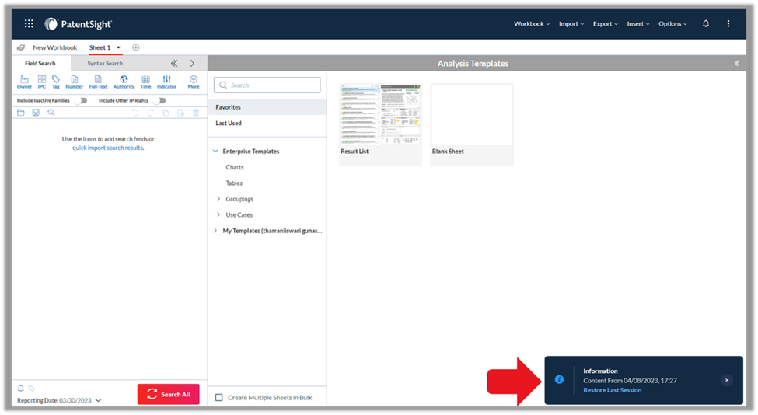
Task: Toggle Include Other IP Rights switch
Action: [x=160, y=100]
